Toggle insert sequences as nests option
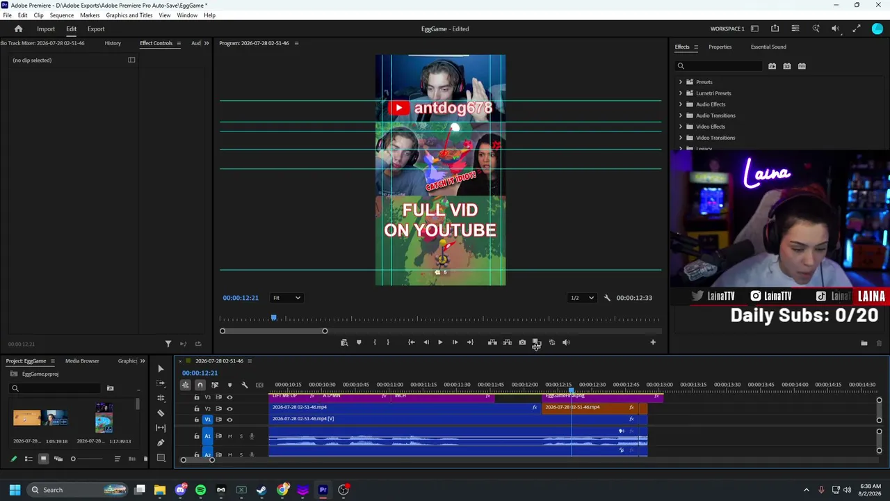The image size is (890, 501). tap(185, 385)
